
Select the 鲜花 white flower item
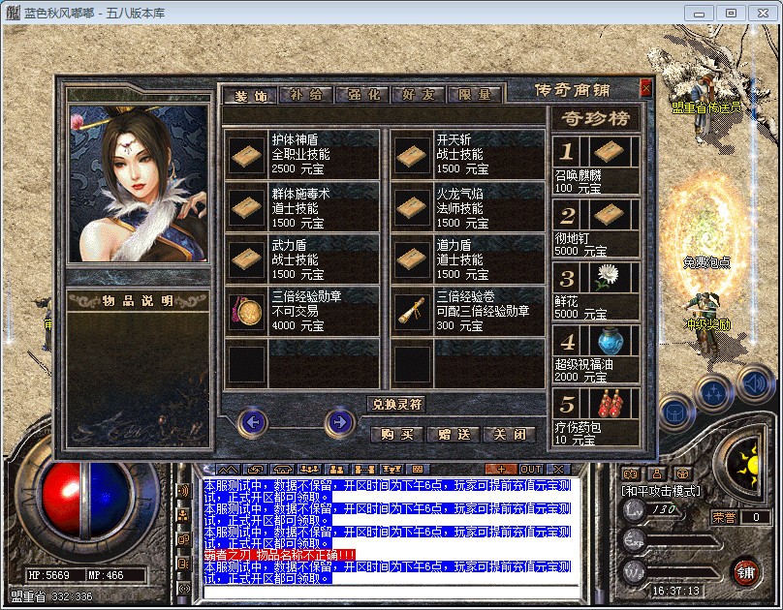coord(607,279)
